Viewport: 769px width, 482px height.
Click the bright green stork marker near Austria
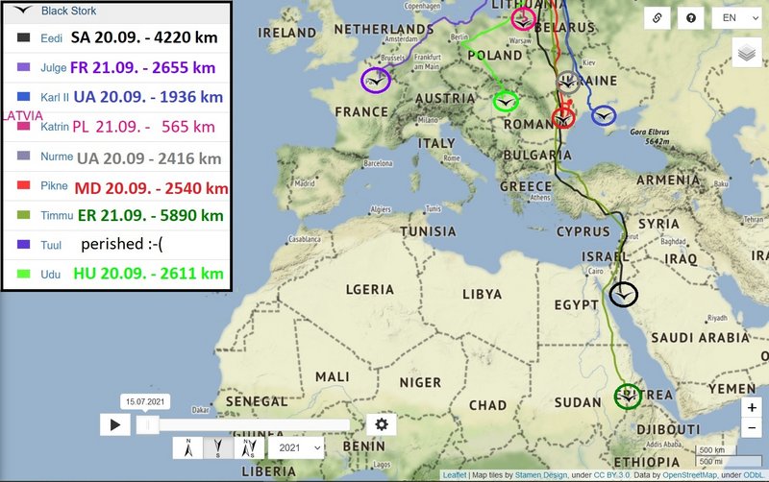(506, 102)
